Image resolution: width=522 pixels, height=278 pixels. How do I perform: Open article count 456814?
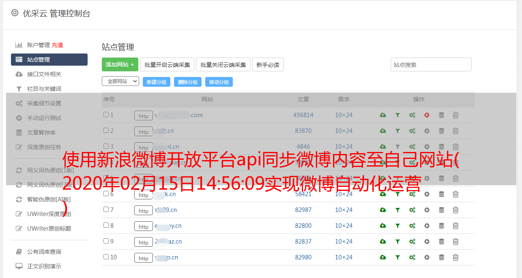(x=303, y=115)
